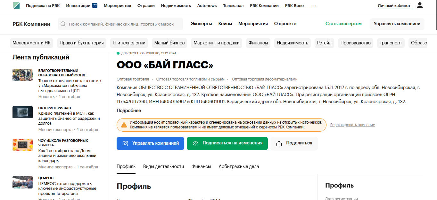Open Телеканал section

click(x=233, y=6)
